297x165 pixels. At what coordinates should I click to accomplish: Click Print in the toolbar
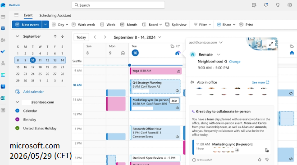[246, 25]
